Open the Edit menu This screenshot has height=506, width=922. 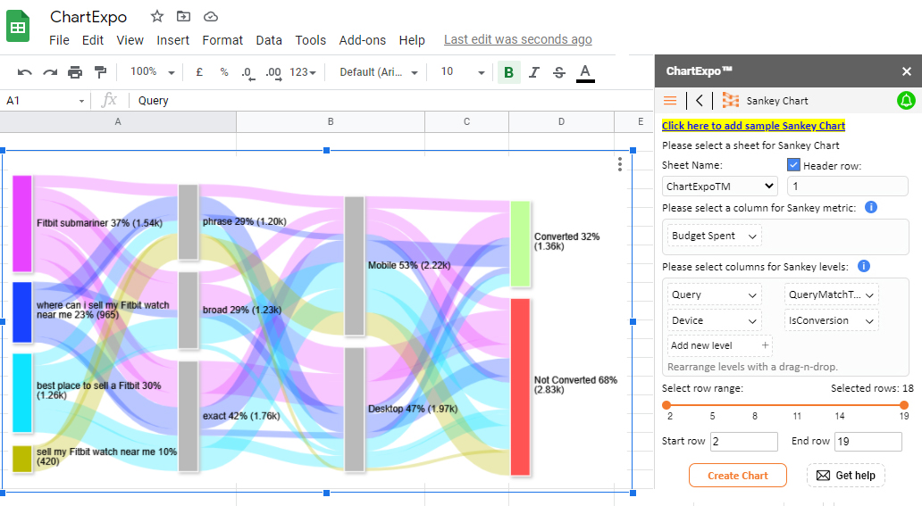tap(93, 40)
